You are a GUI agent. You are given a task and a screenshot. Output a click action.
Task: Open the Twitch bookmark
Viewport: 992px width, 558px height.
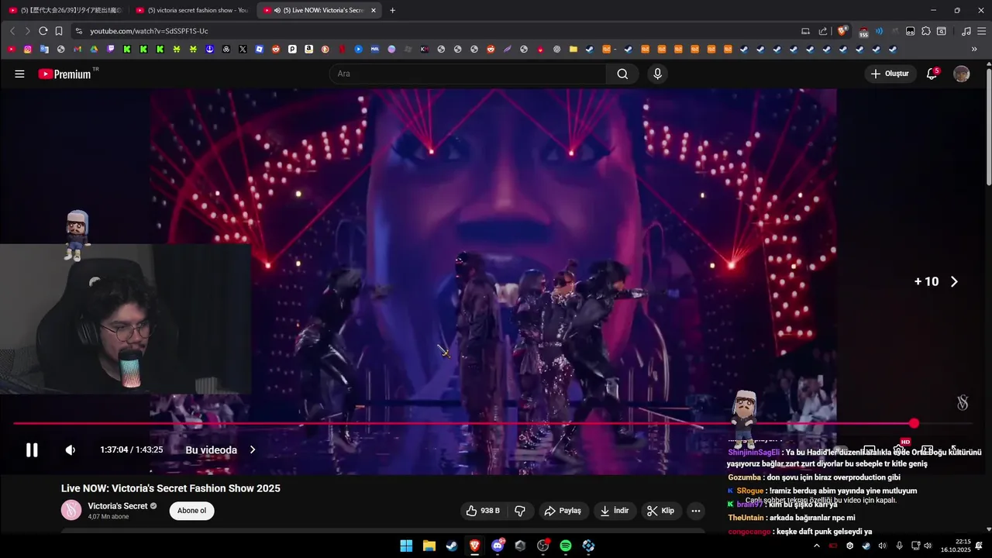click(110, 49)
